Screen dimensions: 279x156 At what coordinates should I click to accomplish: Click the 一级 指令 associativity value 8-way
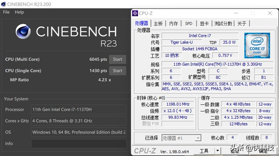[265, 111]
